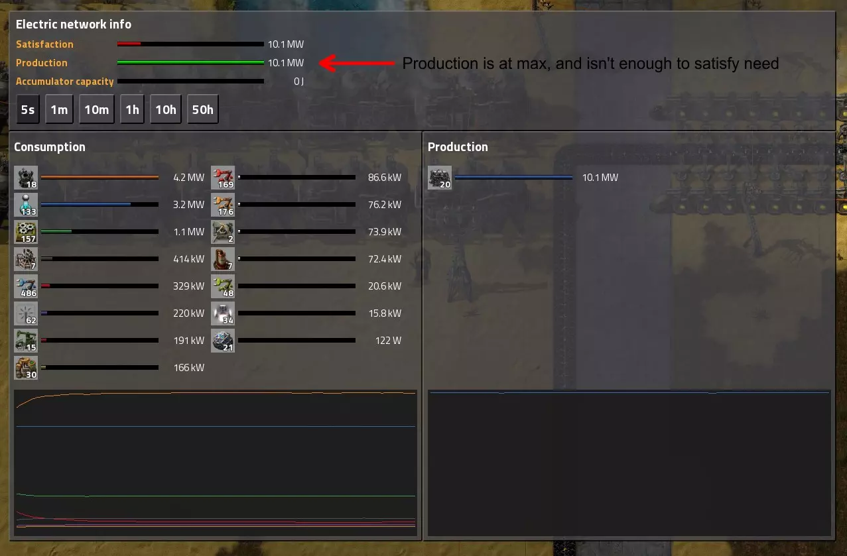Click the top consumption icon showing 18
The height and width of the screenshot is (556, 847).
pos(26,178)
